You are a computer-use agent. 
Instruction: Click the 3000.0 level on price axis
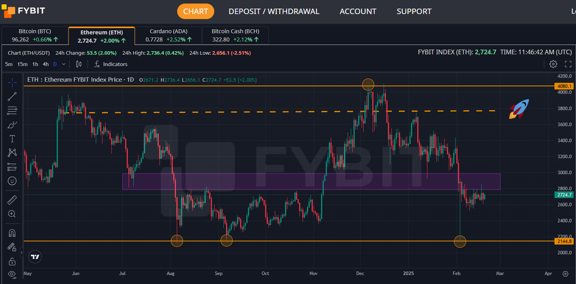point(564,173)
